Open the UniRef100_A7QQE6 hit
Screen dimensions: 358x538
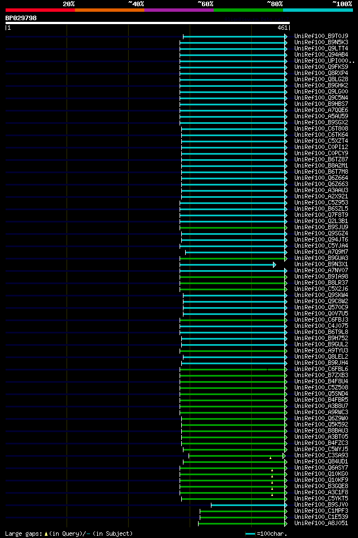tap(321, 110)
